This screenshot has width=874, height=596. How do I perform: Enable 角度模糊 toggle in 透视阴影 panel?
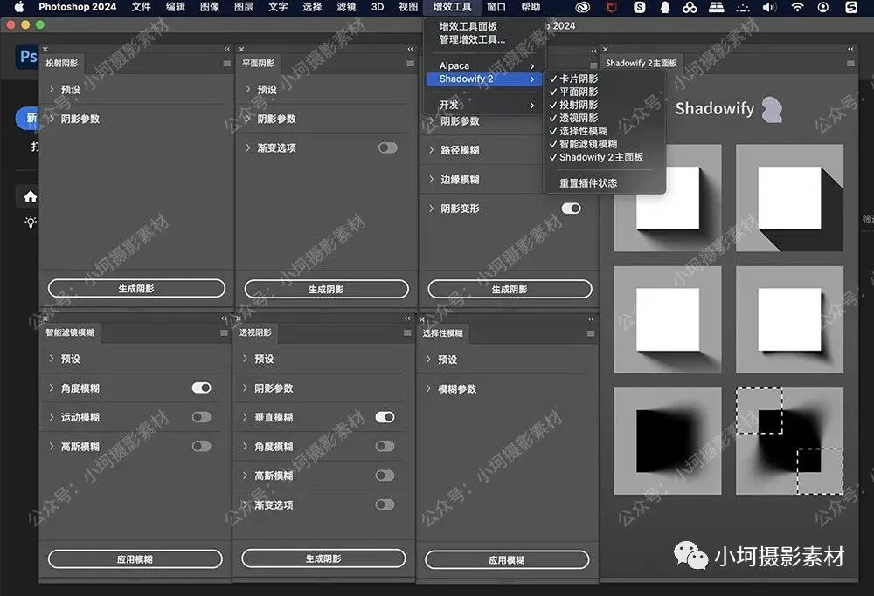(385, 446)
